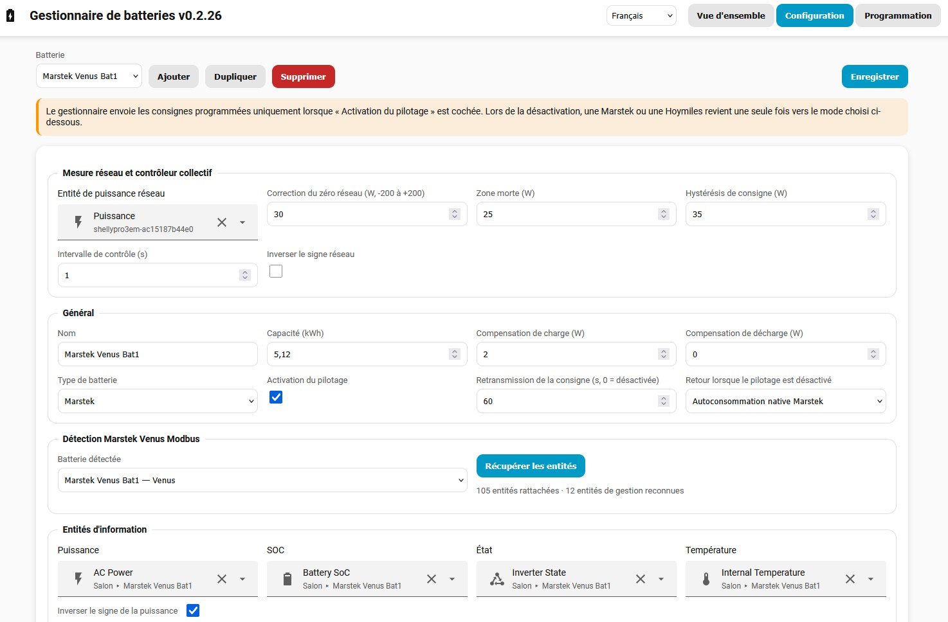This screenshot has width=948, height=622.
Task: Click the Détection Marstek Venus Modbus heading
Action: coord(131,439)
